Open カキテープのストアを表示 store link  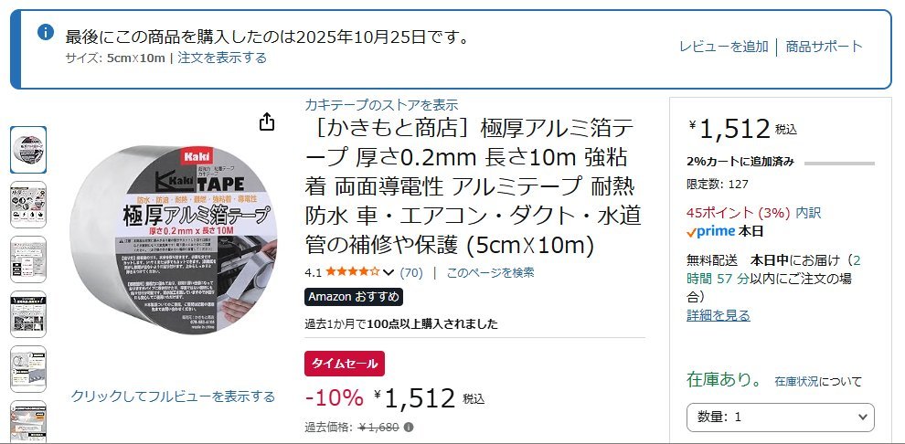(381, 105)
